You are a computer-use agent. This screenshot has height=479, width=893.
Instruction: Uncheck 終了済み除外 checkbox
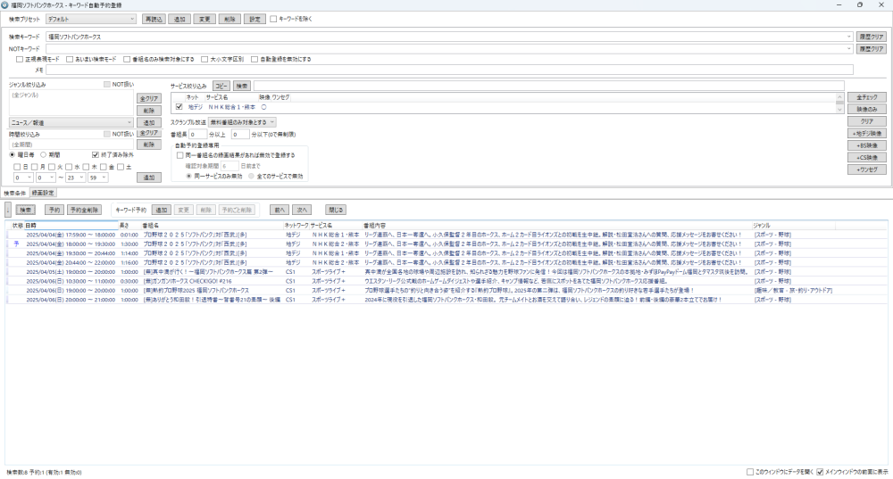pyautogui.click(x=96, y=154)
